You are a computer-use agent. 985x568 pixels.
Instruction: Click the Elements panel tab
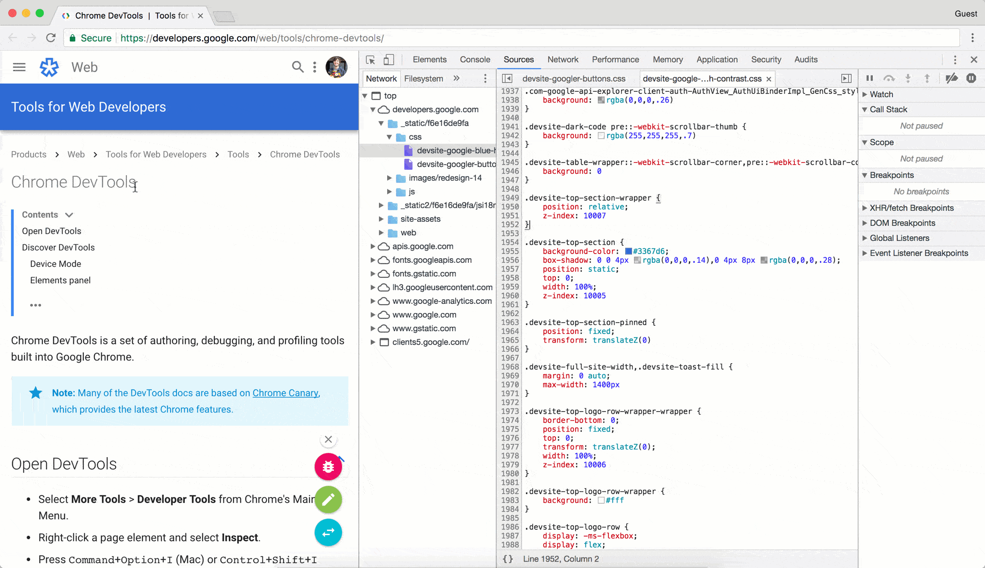point(430,60)
